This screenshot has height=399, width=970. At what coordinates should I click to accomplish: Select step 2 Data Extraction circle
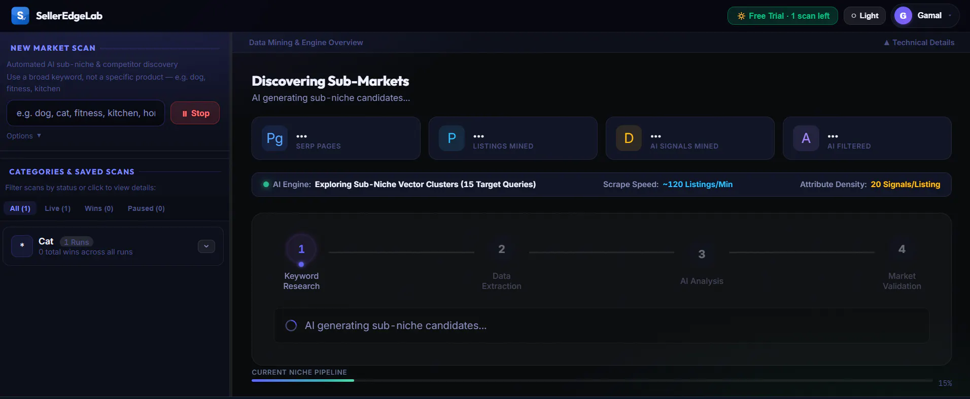[501, 249]
